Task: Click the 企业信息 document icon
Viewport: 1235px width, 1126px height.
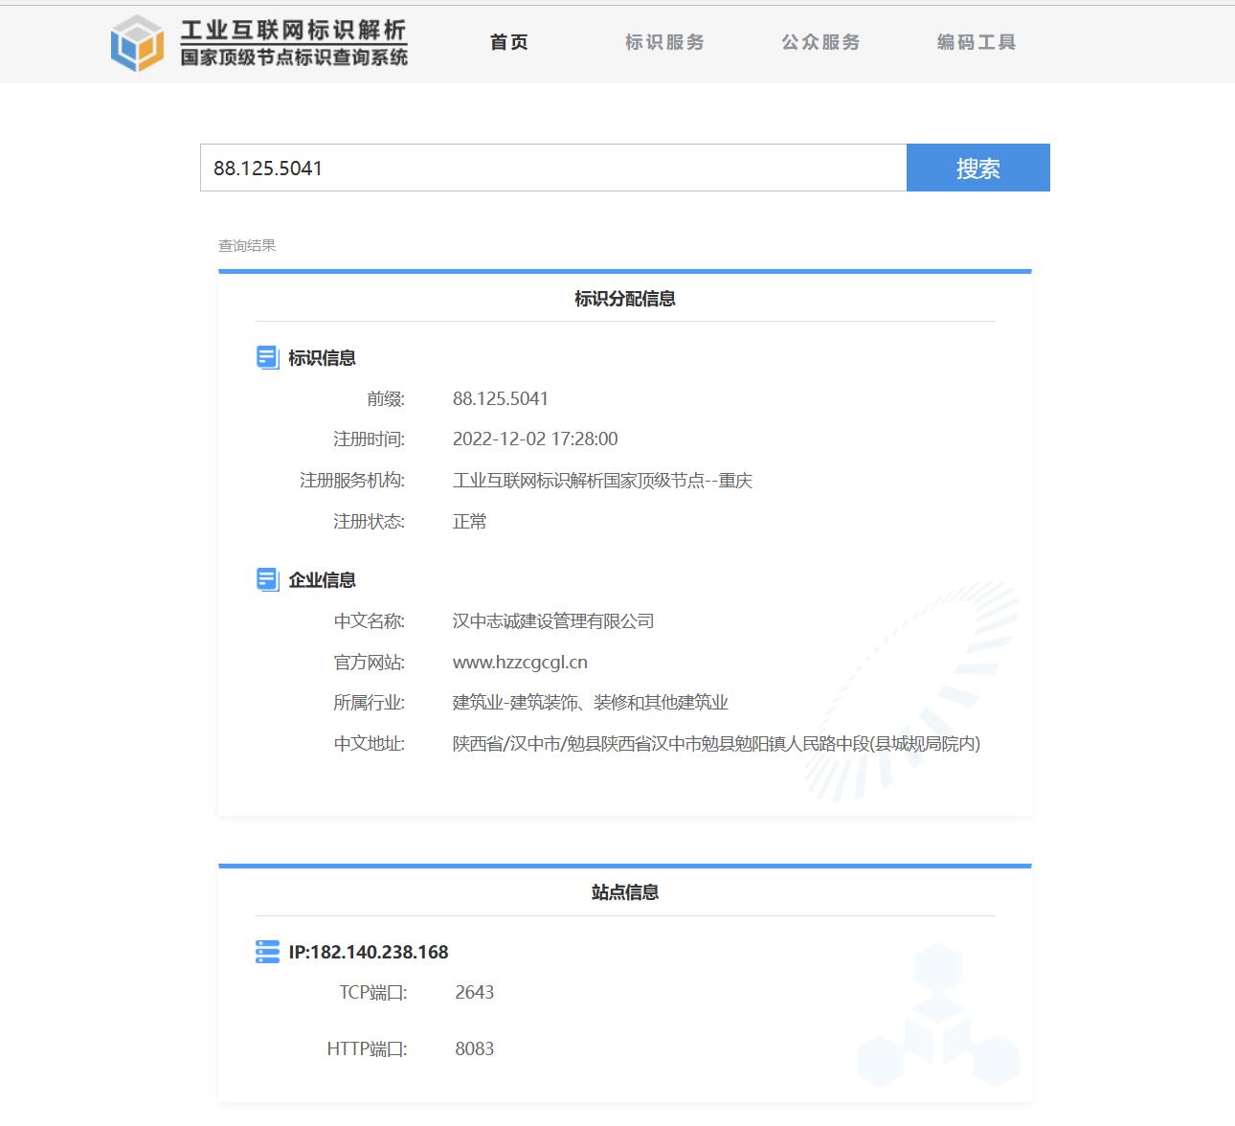Action: [x=268, y=579]
